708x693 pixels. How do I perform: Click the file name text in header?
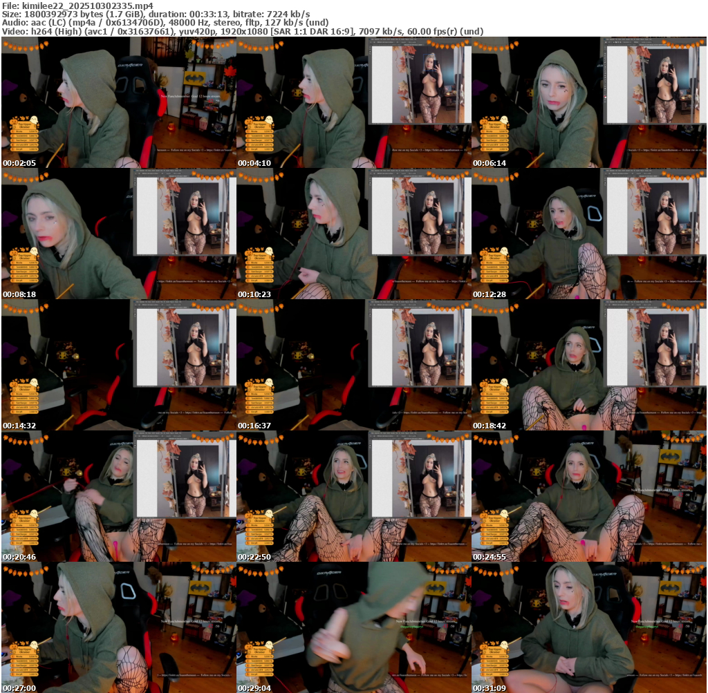click(x=77, y=5)
